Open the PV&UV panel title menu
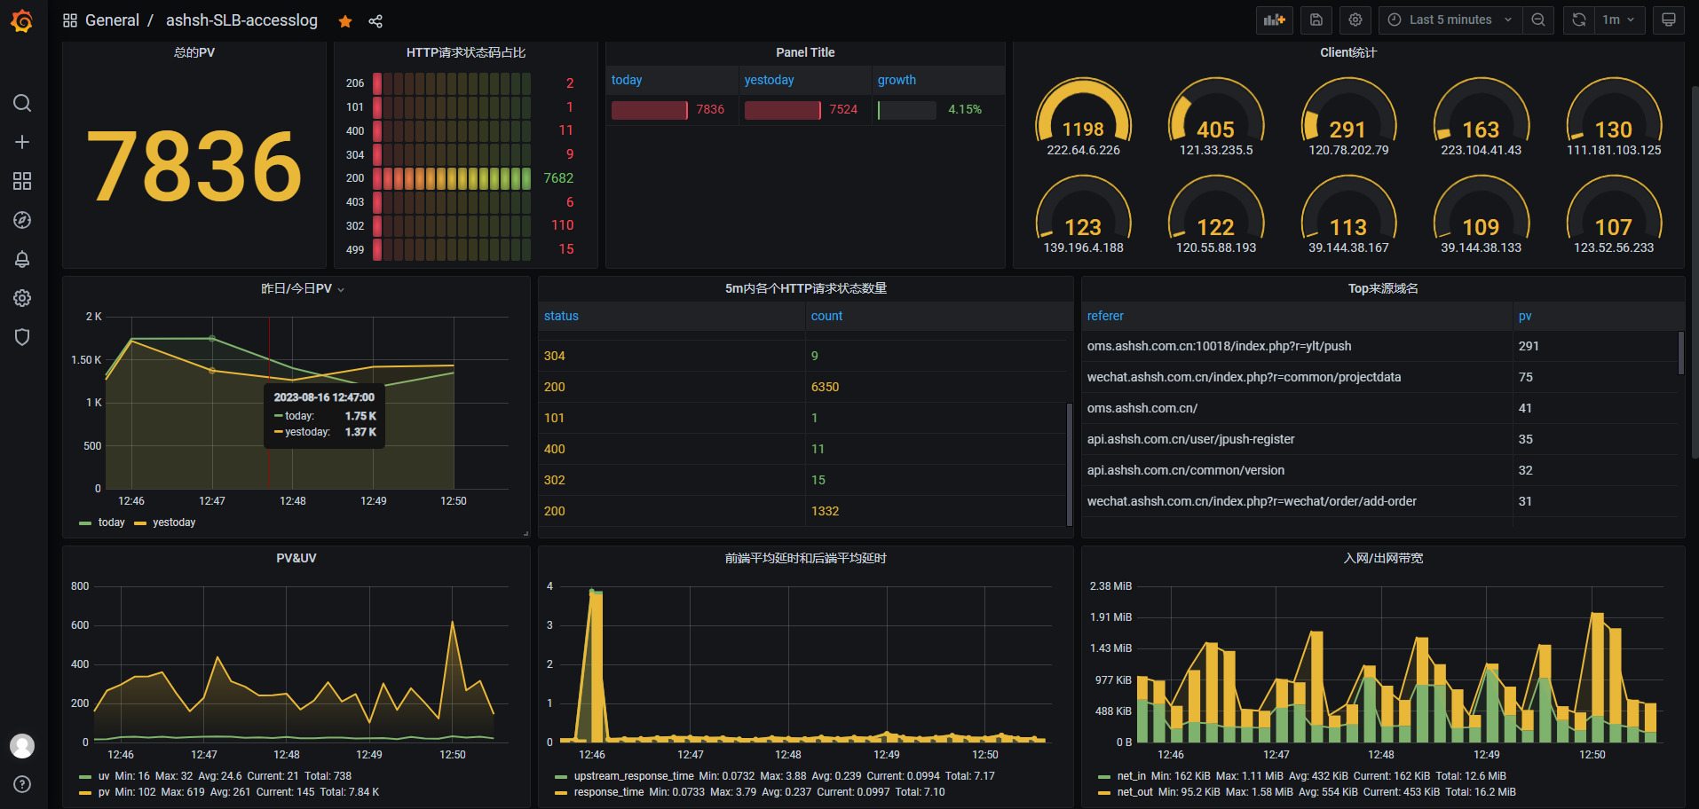 pos(296,558)
